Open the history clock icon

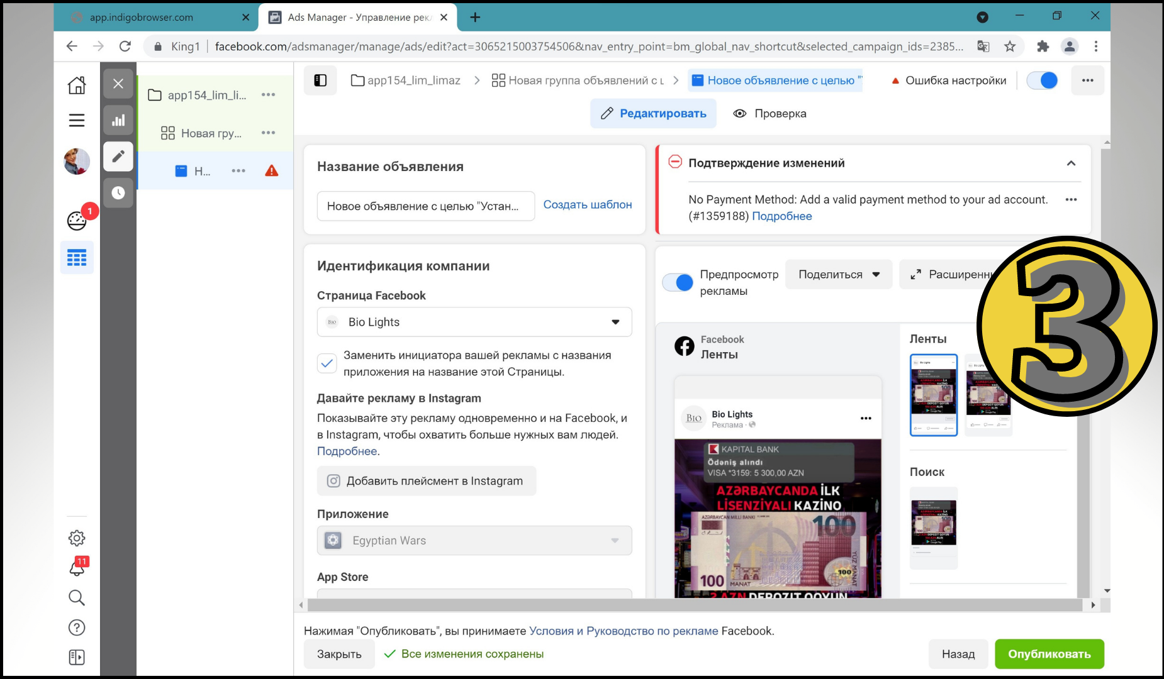pos(118,193)
